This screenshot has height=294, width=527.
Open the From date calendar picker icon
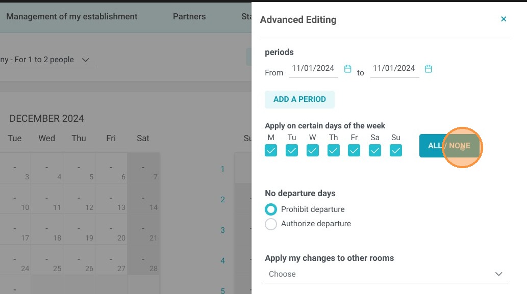(x=347, y=69)
